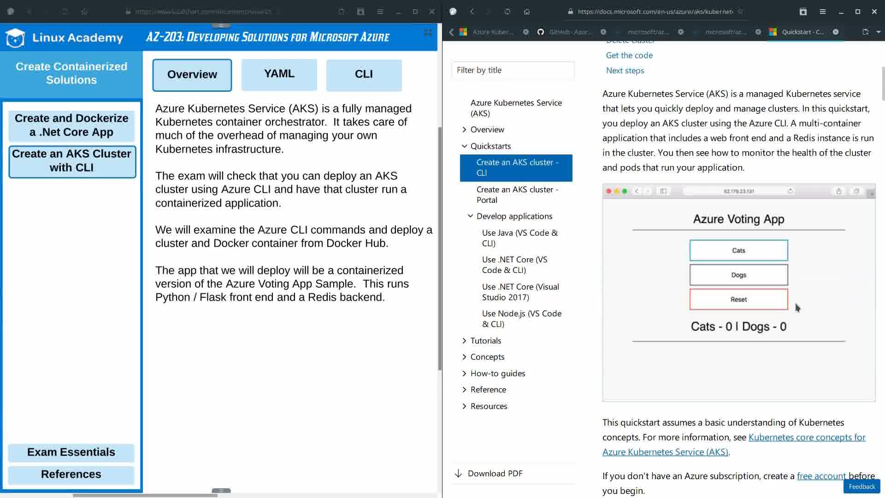Open the hamburger menu in right browser

tap(822, 12)
